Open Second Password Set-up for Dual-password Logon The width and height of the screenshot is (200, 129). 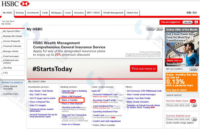pos(43,115)
